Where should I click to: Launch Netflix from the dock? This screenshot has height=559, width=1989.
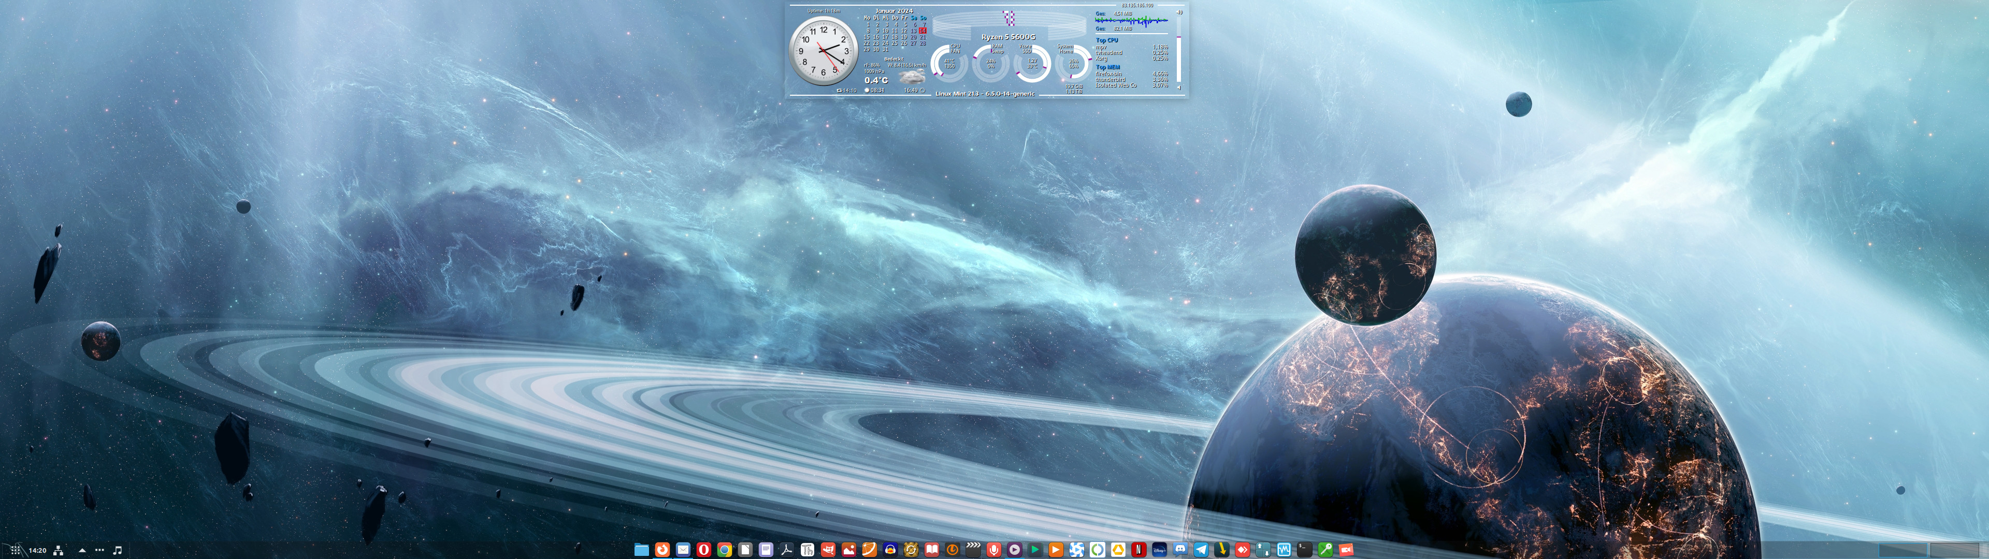1139,550
